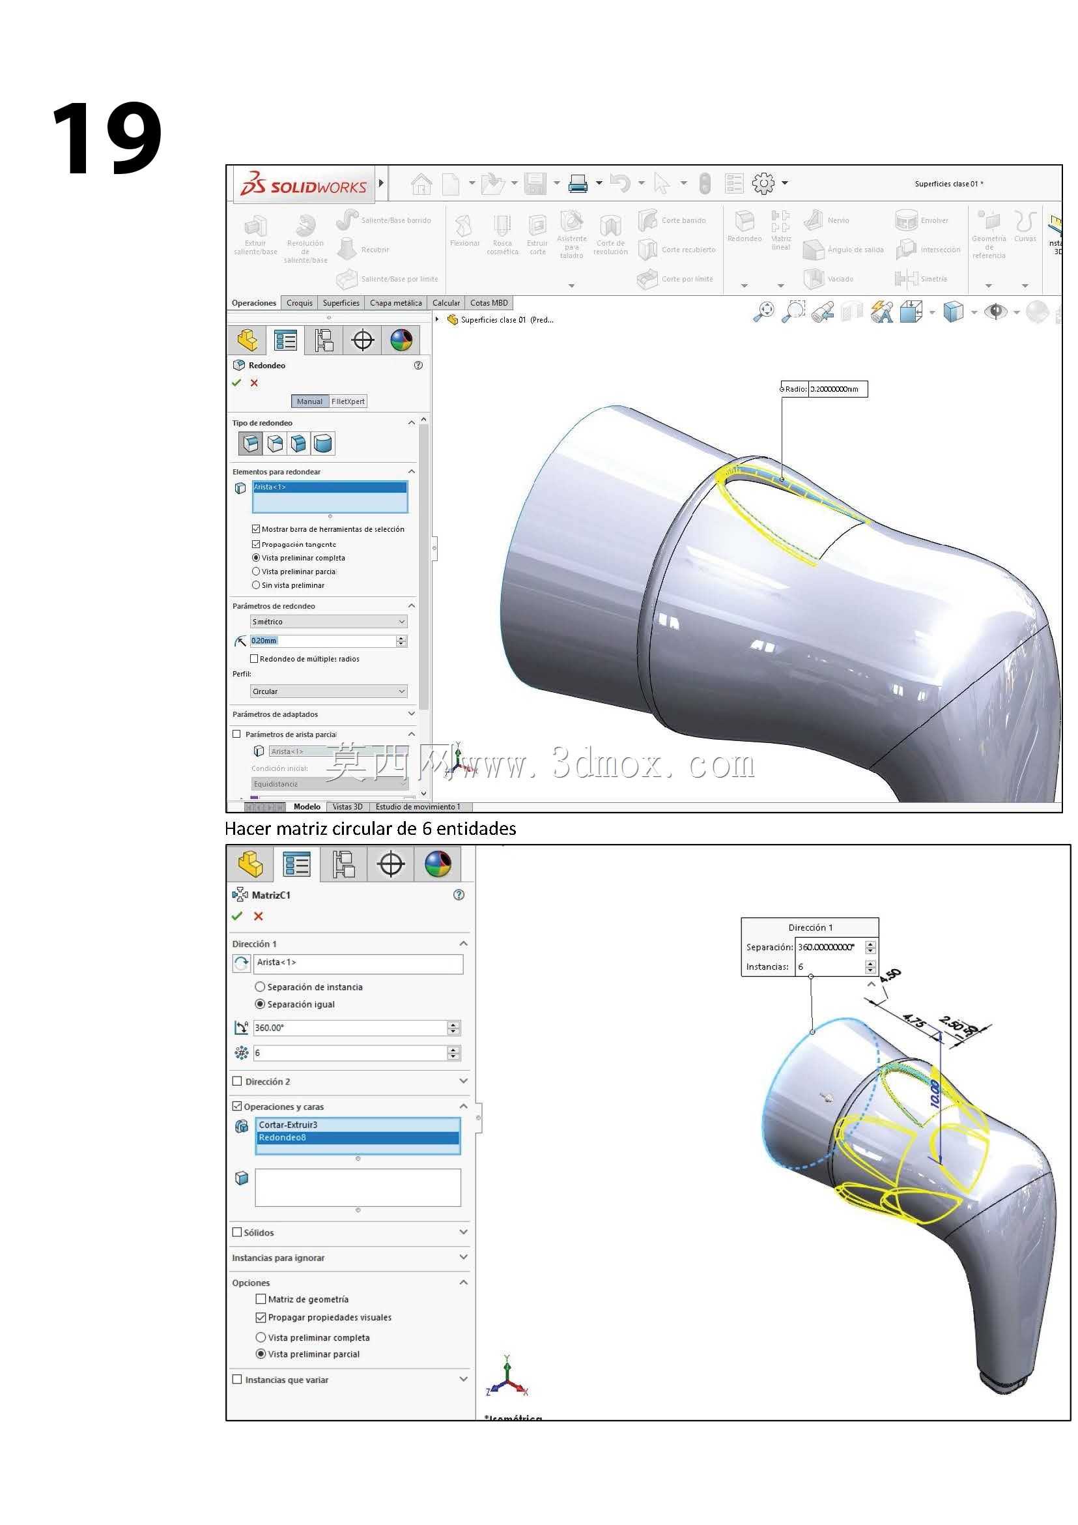The image size is (1078, 1525).
Task: Open the Vistas 3D bottom tab
Action: (x=348, y=807)
